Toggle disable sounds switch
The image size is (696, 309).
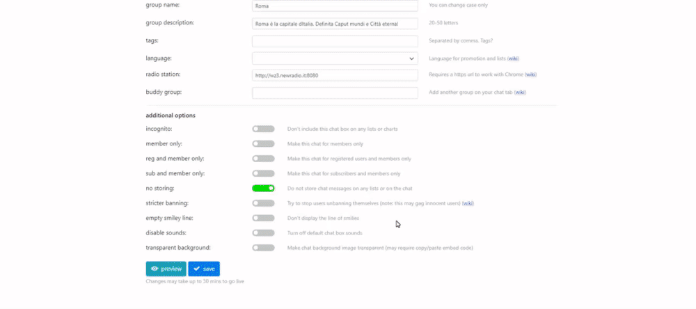tap(263, 232)
